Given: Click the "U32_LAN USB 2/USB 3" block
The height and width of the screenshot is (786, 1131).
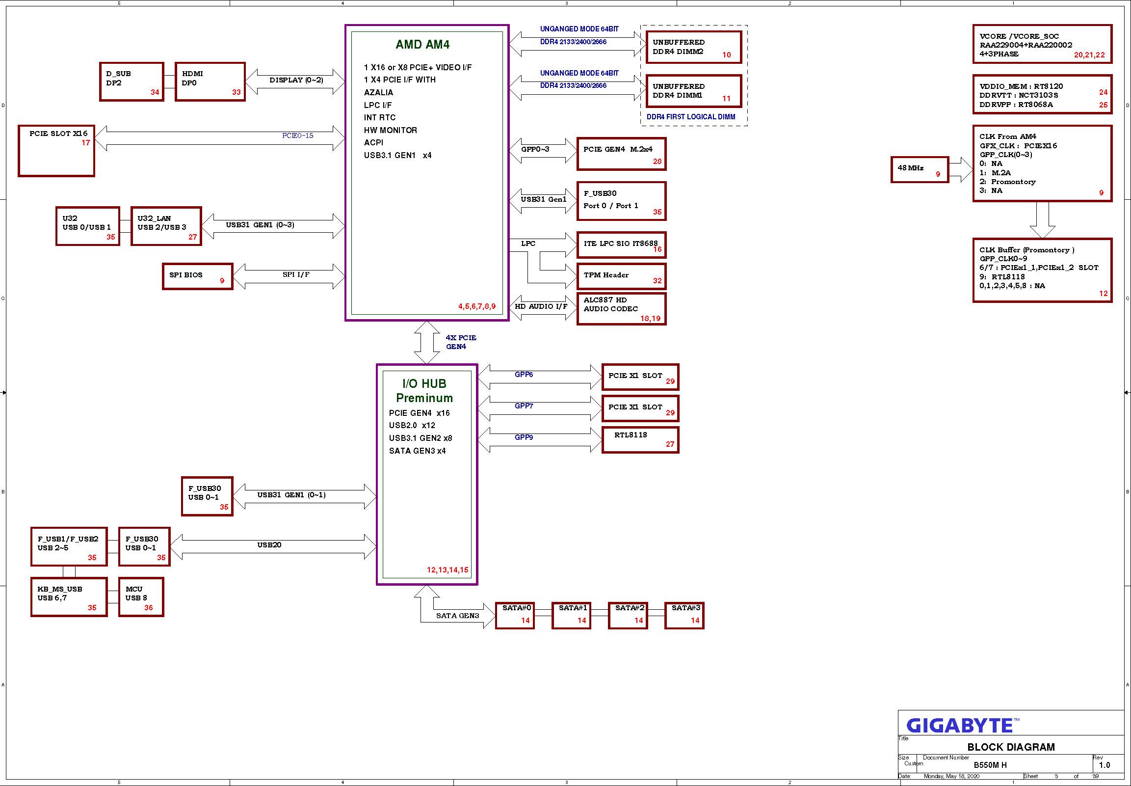Looking at the screenshot, I should 166,226.
